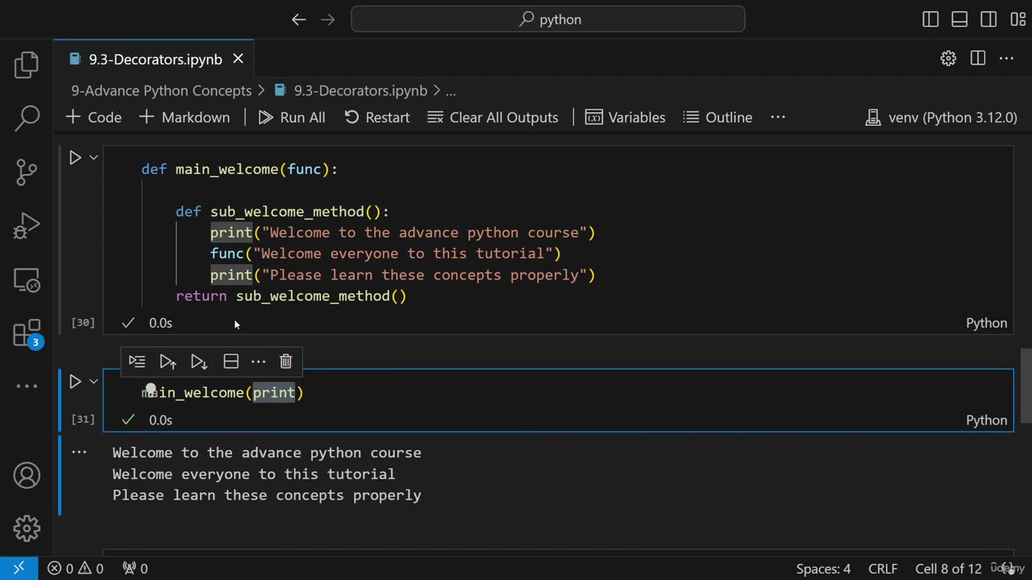Open Remote Explorer view
Screen dimensions: 1032x580
point(27,280)
